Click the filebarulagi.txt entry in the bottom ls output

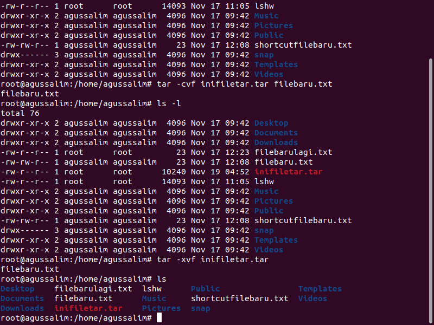[93, 289]
